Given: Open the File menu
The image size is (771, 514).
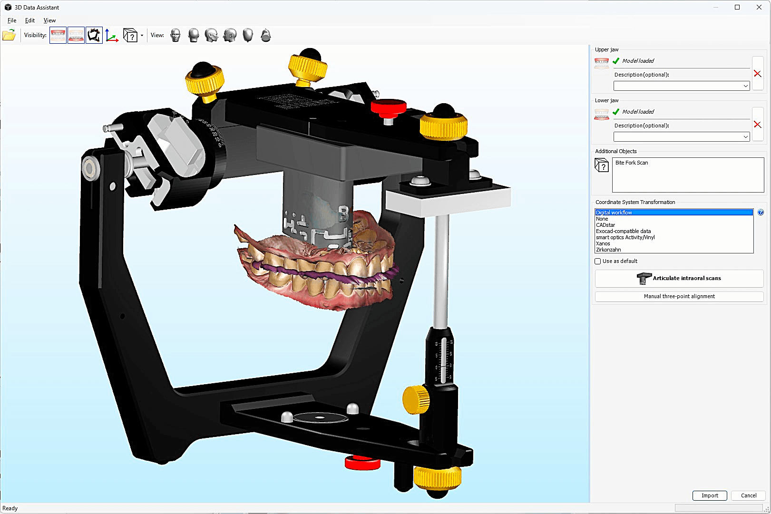Looking at the screenshot, I should click(x=12, y=20).
